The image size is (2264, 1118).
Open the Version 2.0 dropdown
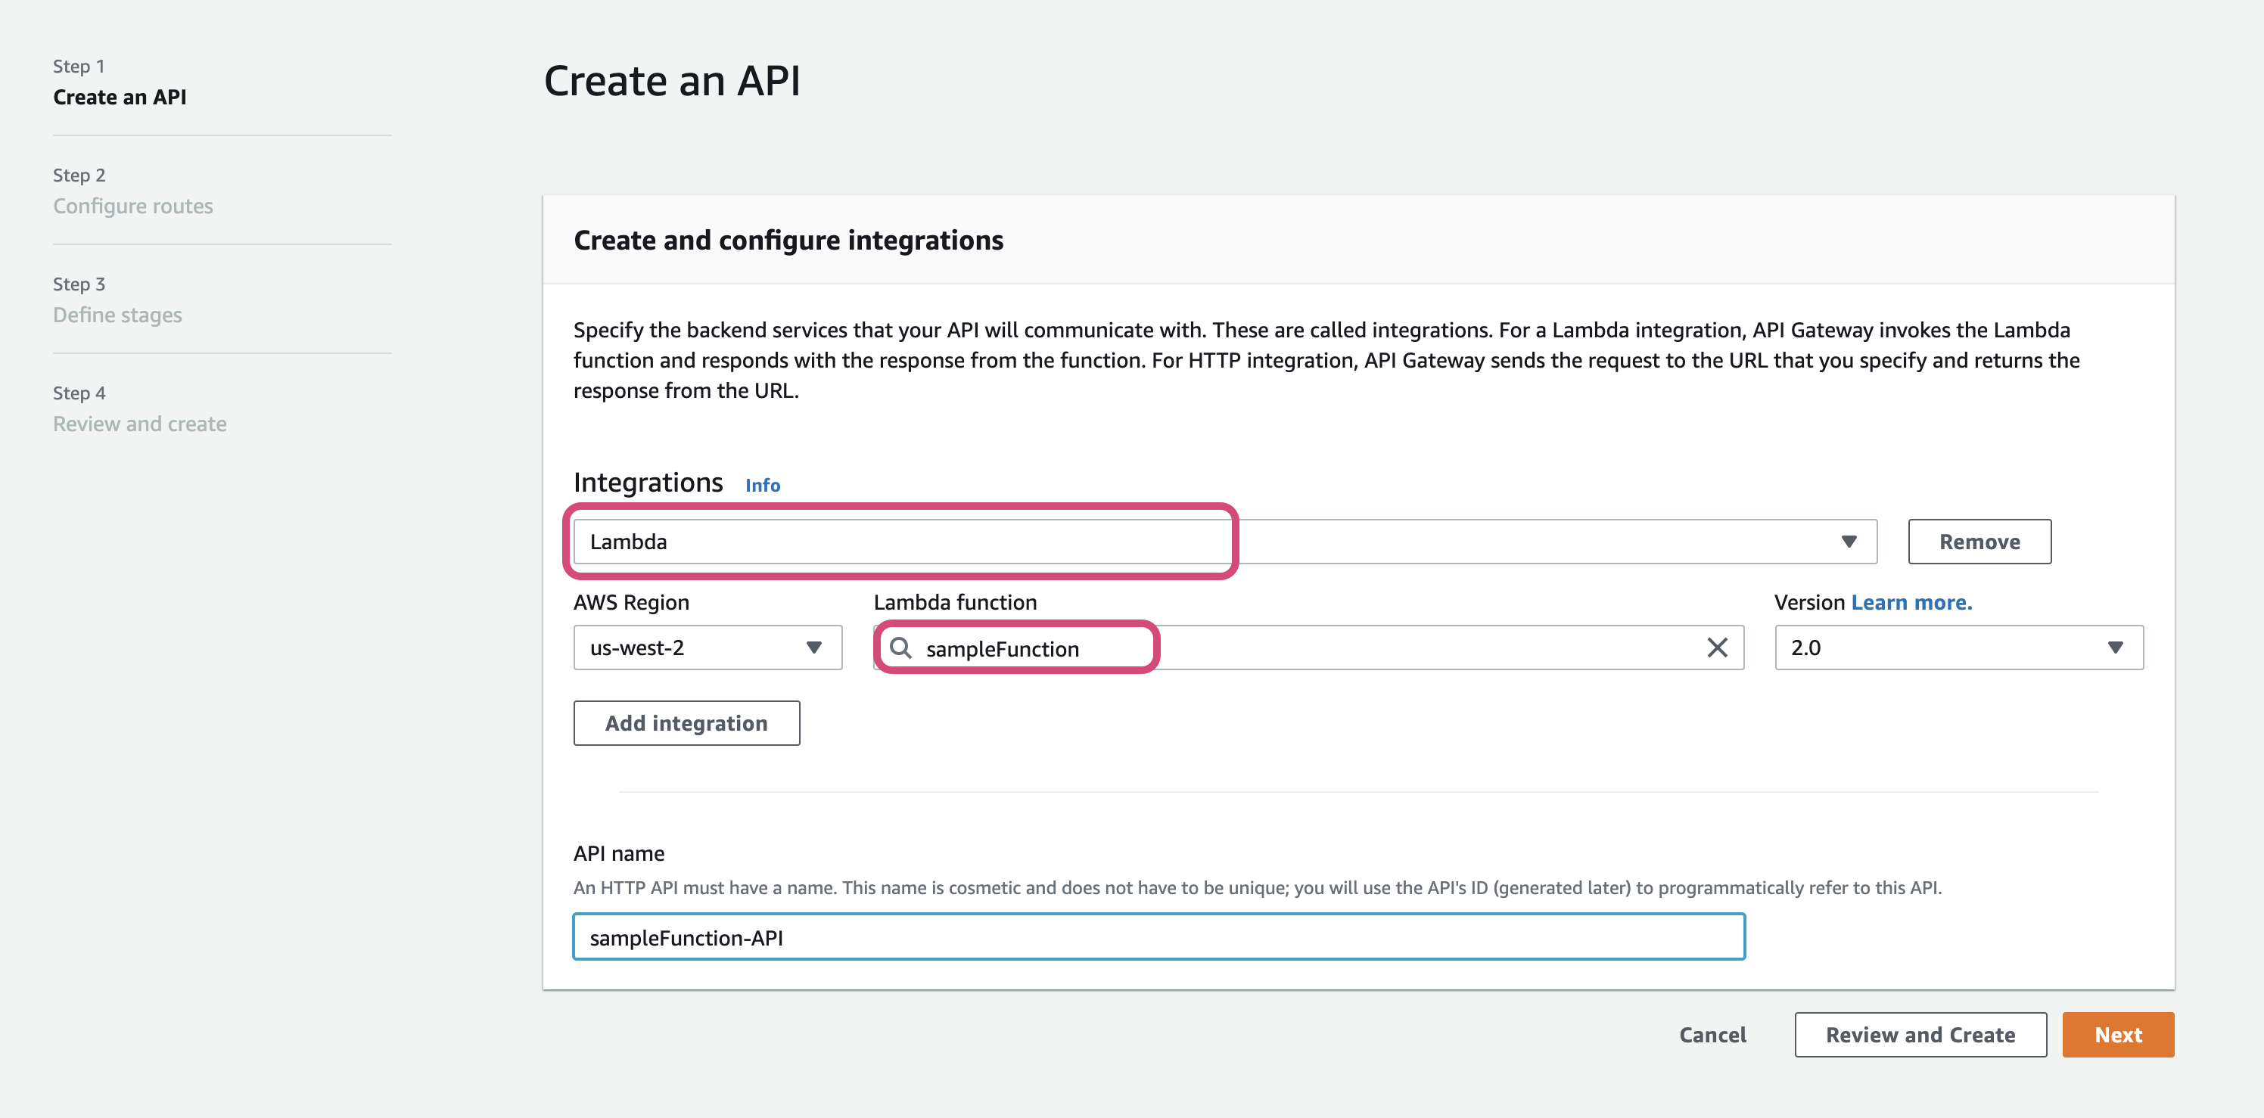(1958, 648)
